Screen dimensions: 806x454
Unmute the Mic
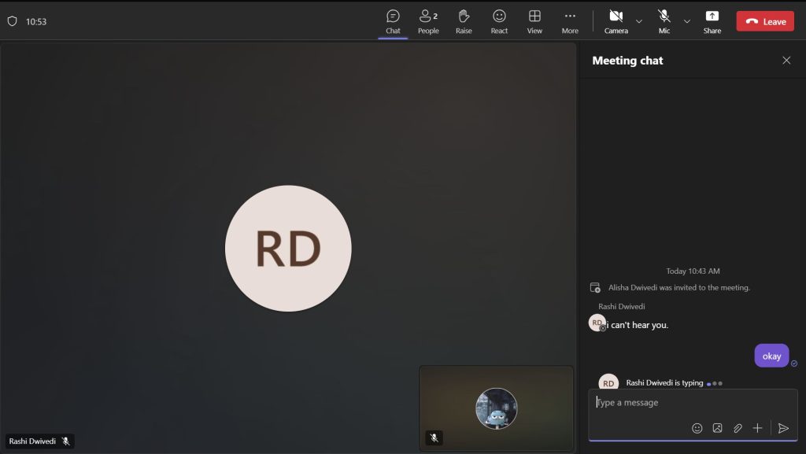coord(664,21)
